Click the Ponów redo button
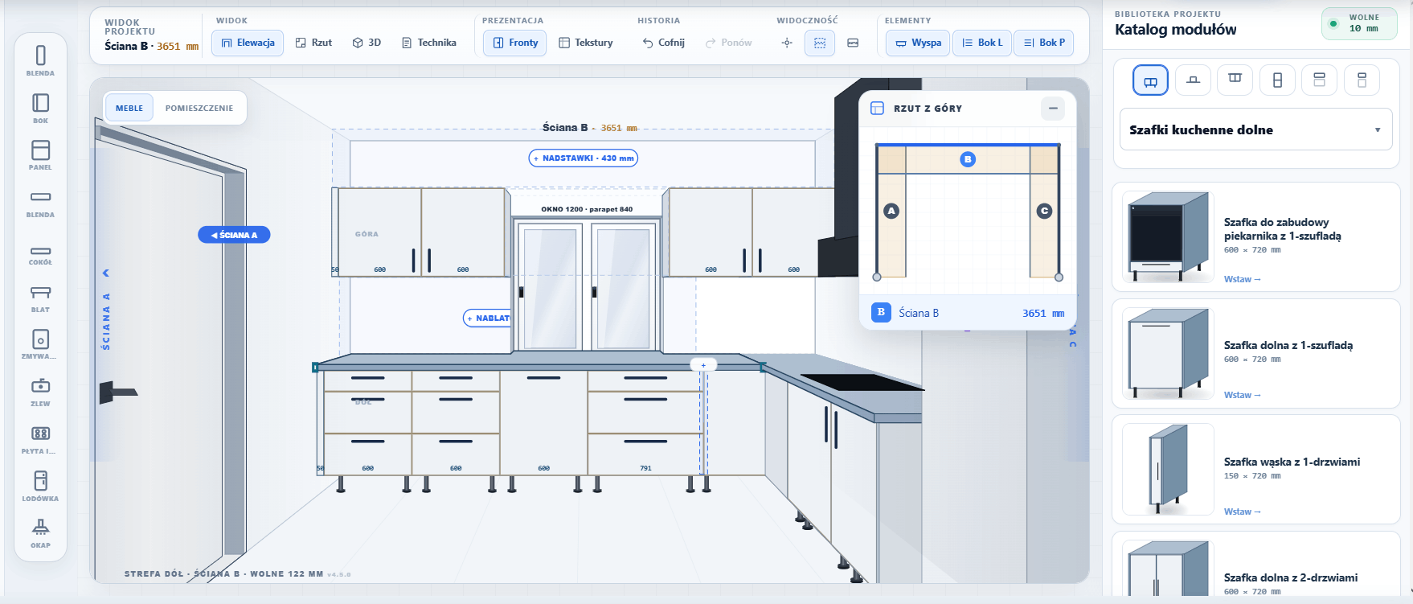Image resolution: width=1413 pixels, height=604 pixels. pos(728,43)
